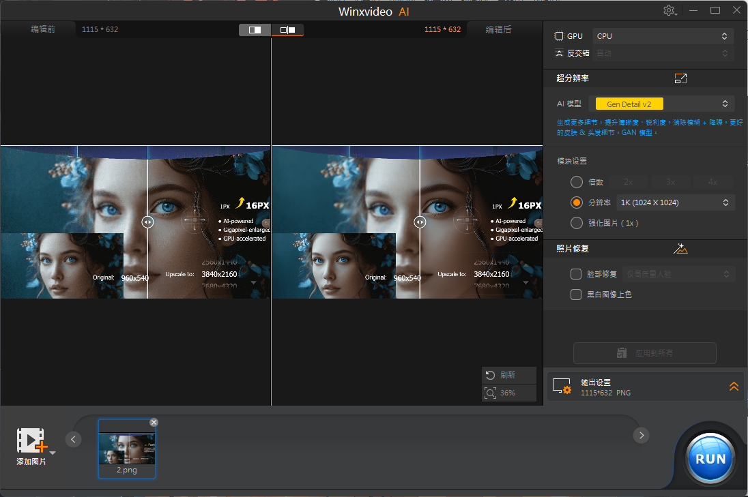Switch to side-by-side comparison mode
This screenshot has width=748, height=497.
pos(287,30)
